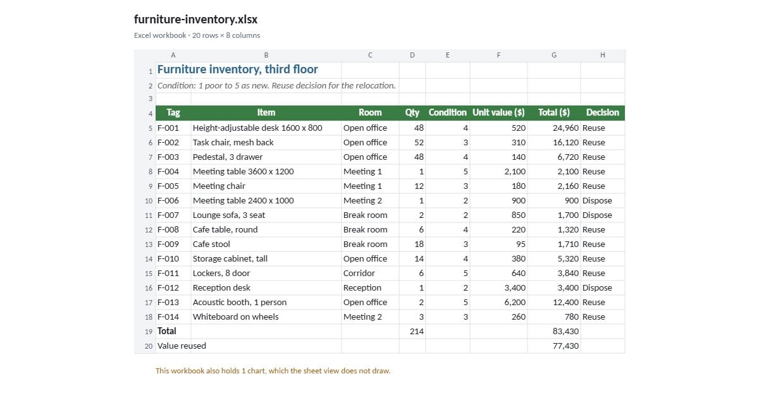This screenshot has width=759, height=398.
Task: Click the 'Condition: 1 poor to 5 as new' note
Action: 276,85
